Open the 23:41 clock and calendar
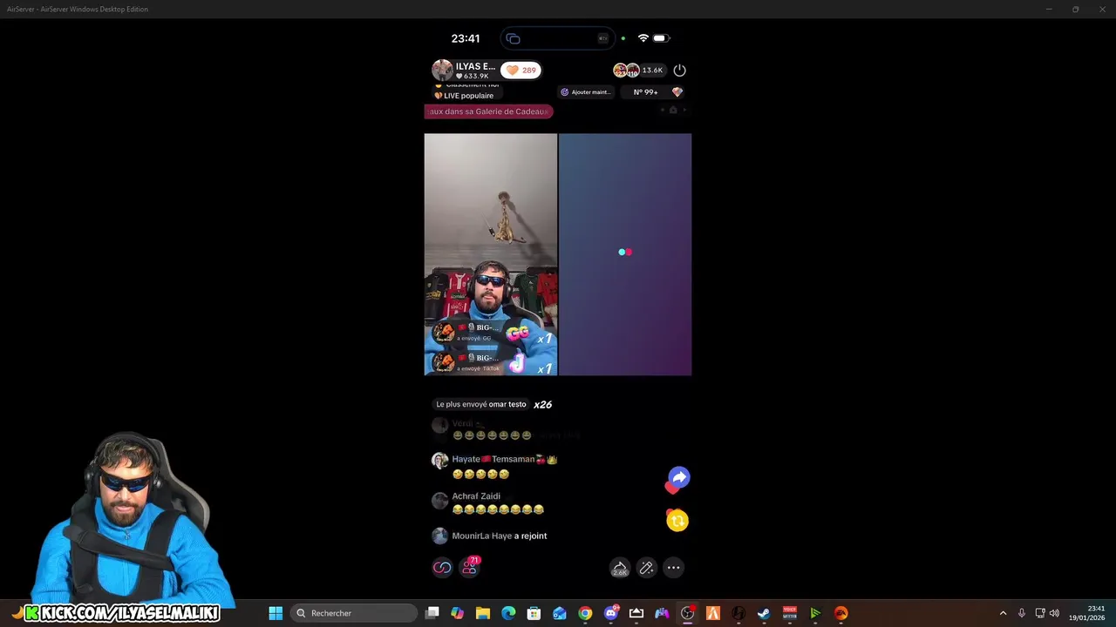Screen dimensions: 1116x627 [x=1087, y=613]
